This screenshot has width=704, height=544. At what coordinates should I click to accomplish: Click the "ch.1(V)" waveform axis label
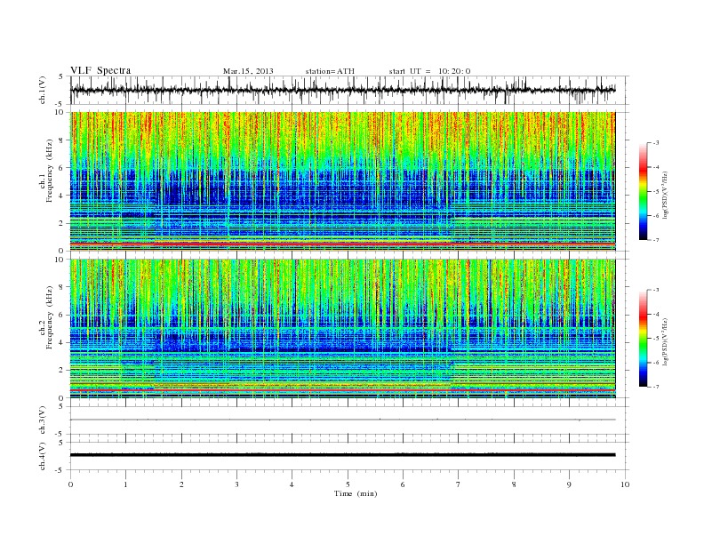pos(43,90)
